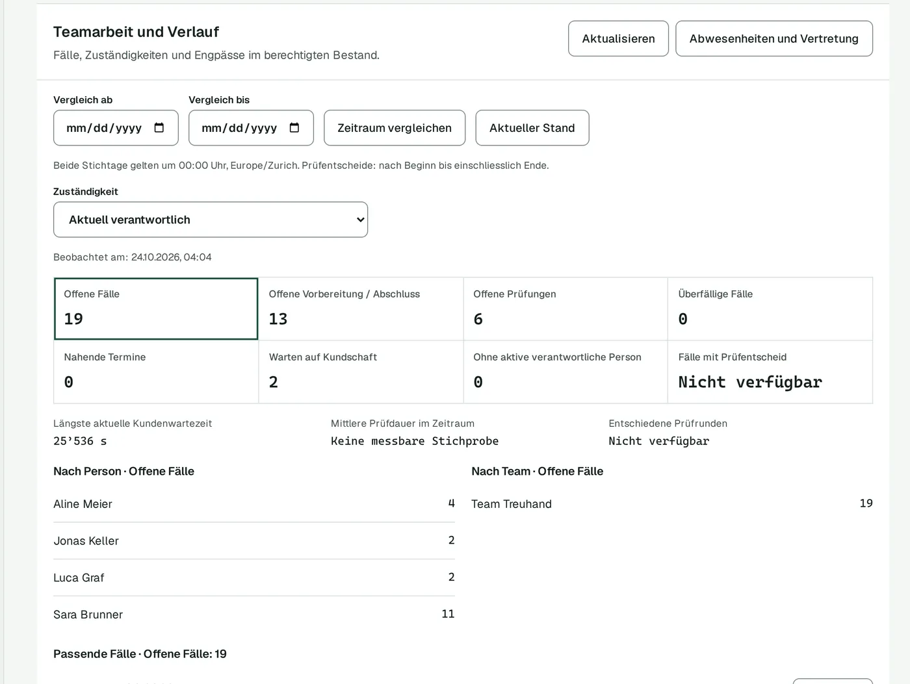Click the Jonas Keller row

click(254, 541)
